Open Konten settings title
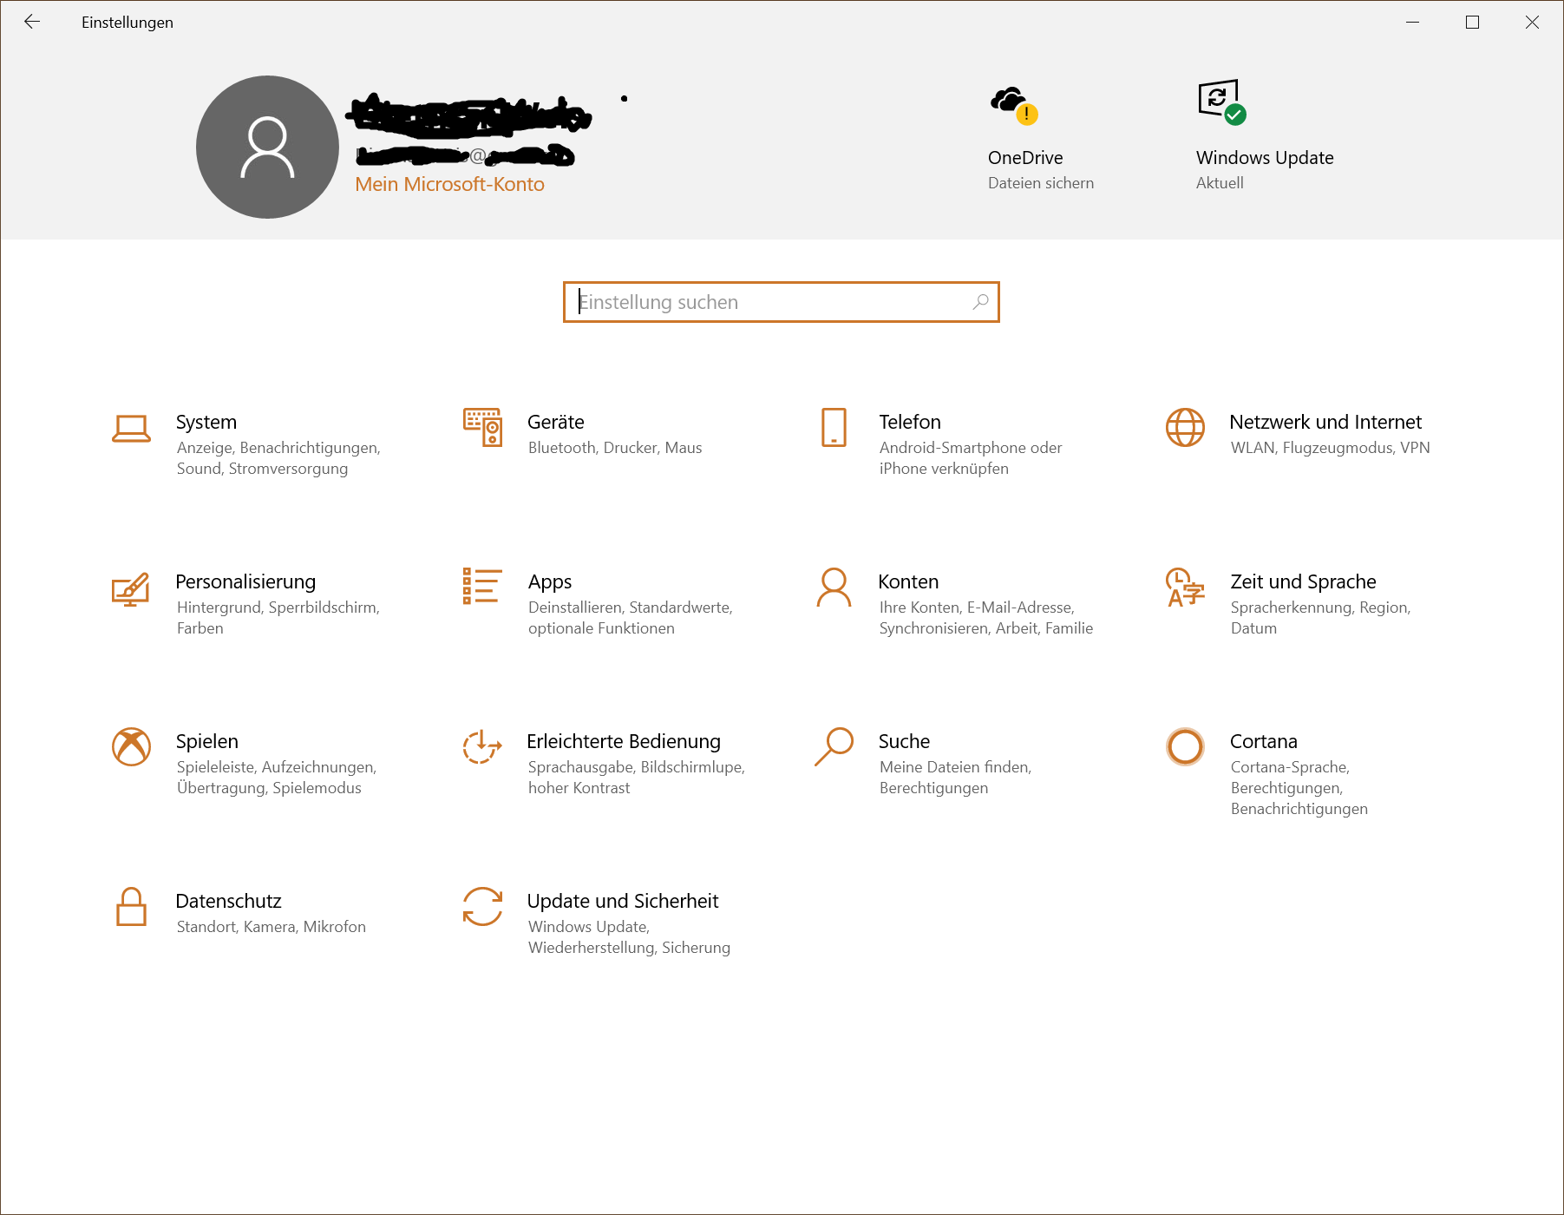 pyautogui.click(x=908, y=581)
